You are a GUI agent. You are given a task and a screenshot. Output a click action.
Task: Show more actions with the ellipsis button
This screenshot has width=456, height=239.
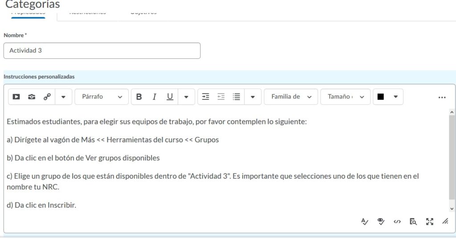click(x=442, y=97)
